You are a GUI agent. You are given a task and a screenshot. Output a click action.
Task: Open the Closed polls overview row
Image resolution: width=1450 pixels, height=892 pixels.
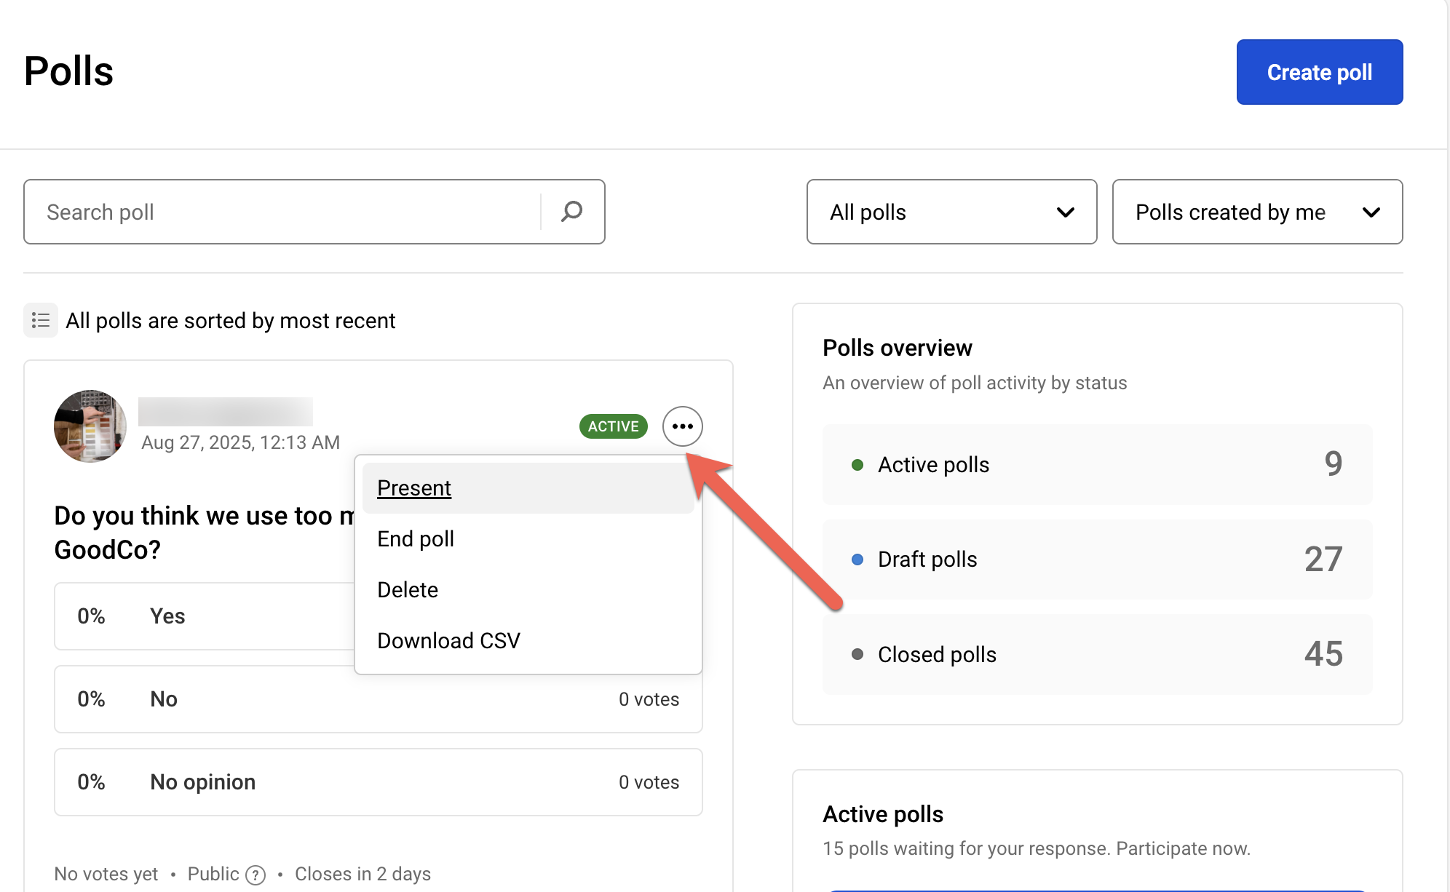click(1096, 654)
